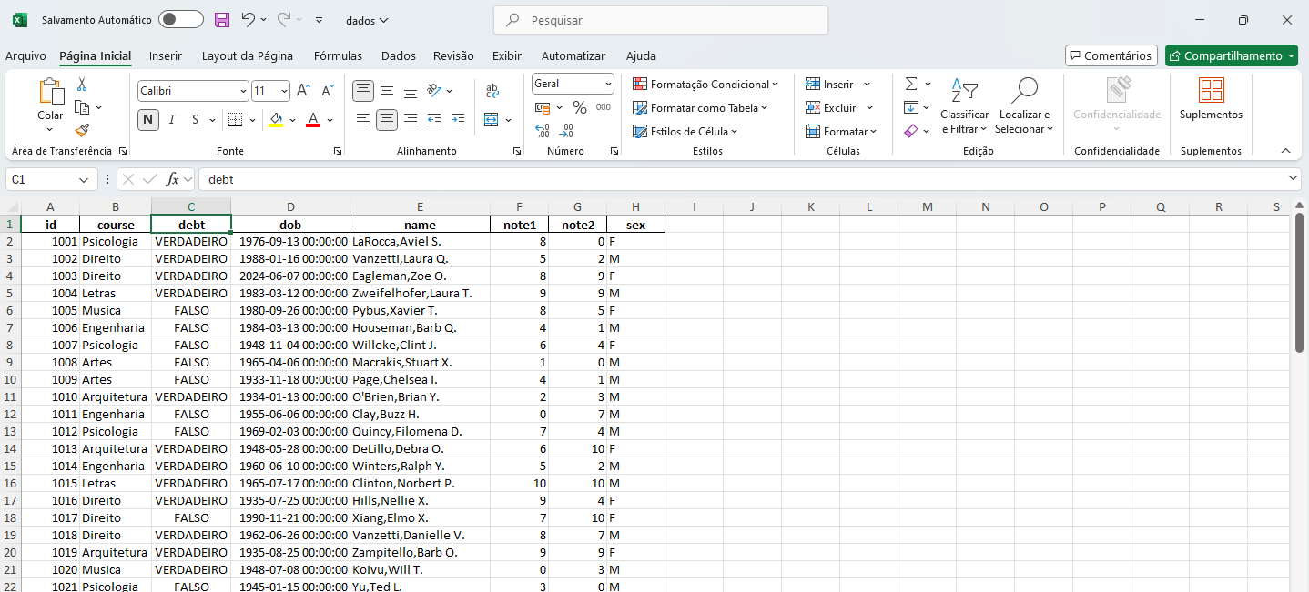Toggle Italic (I) formatting

171,119
